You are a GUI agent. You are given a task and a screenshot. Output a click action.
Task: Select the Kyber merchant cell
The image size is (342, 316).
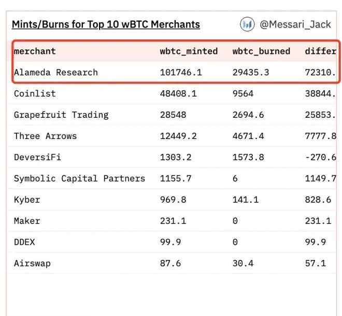[27, 200]
